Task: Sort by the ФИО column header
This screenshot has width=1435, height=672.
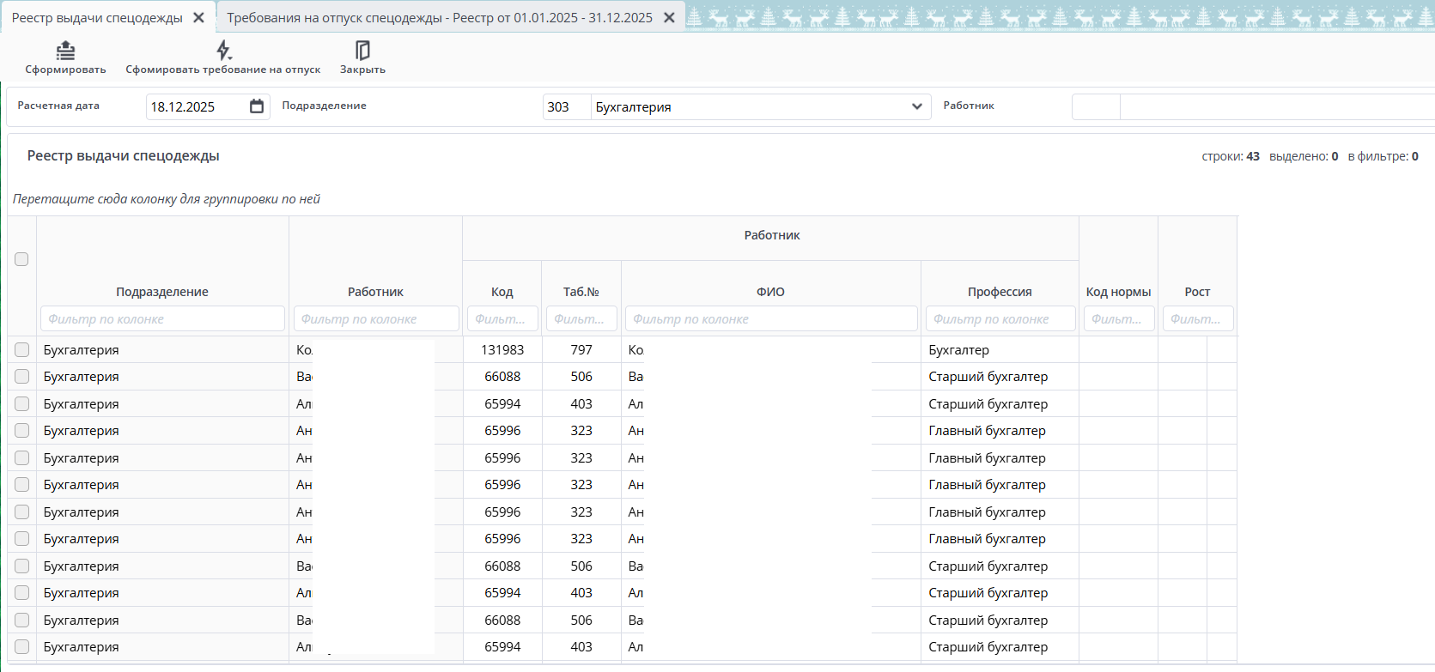Action: coord(770,292)
